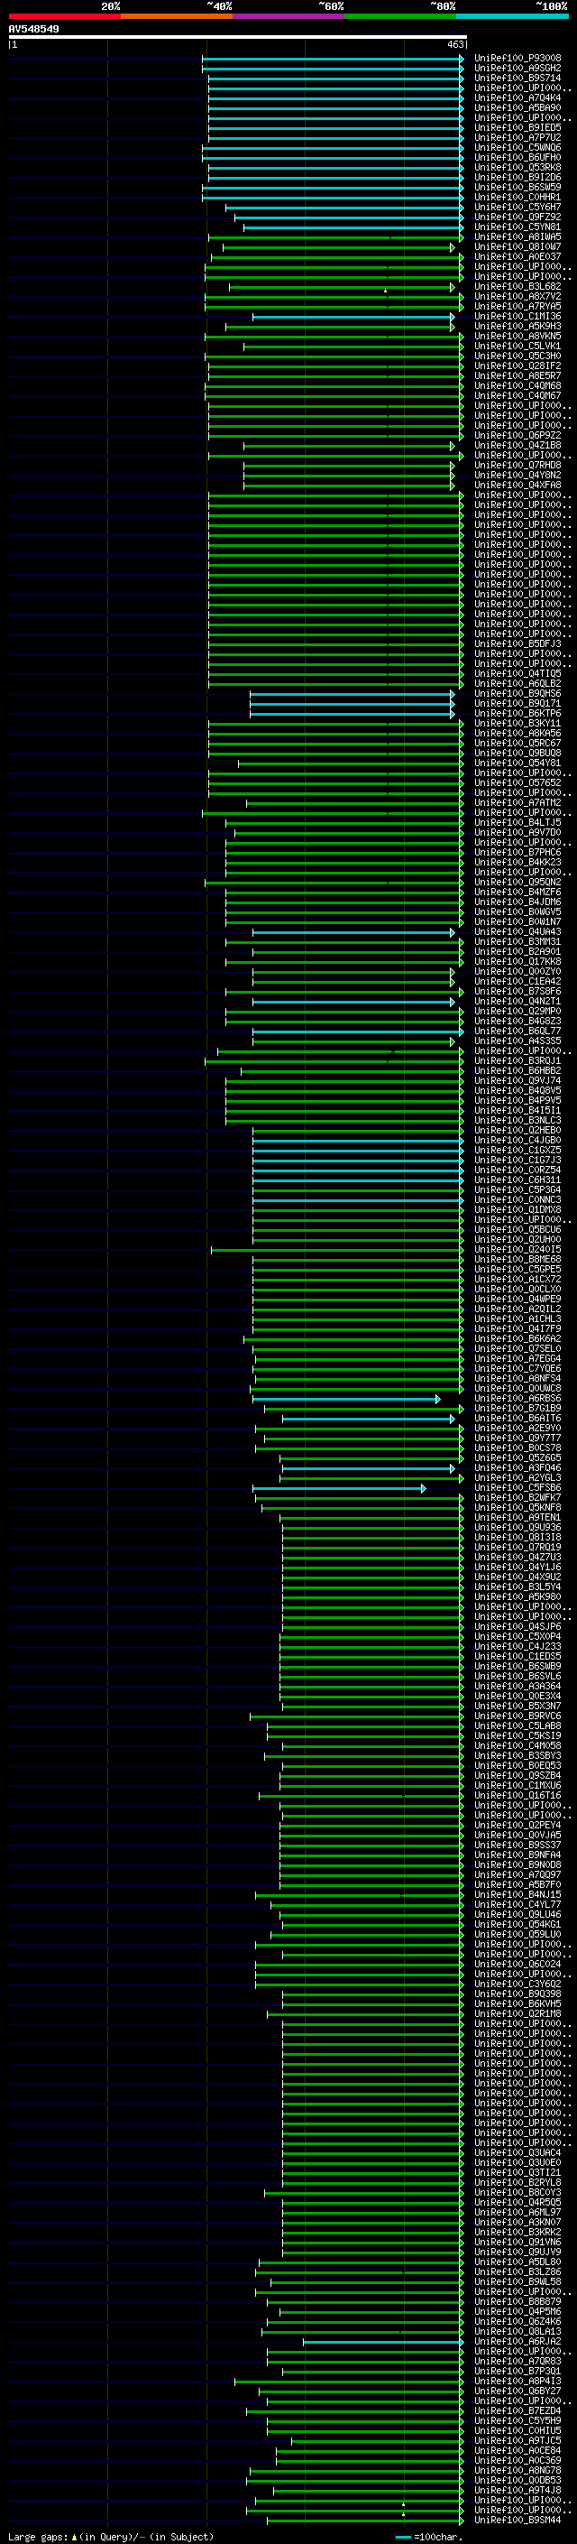The width and height of the screenshot is (577, 2544).
Task: Click hit UniRef100_A8VKN5
Action: coord(517,336)
